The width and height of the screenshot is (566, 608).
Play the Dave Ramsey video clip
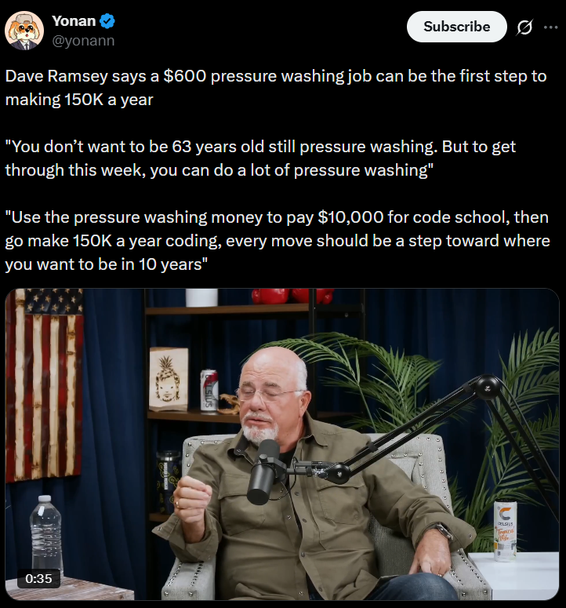pos(282,444)
